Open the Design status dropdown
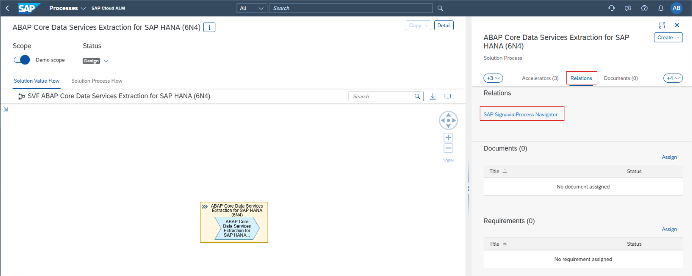The height and width of the screenshot is (276, 692). click(106, 61)
